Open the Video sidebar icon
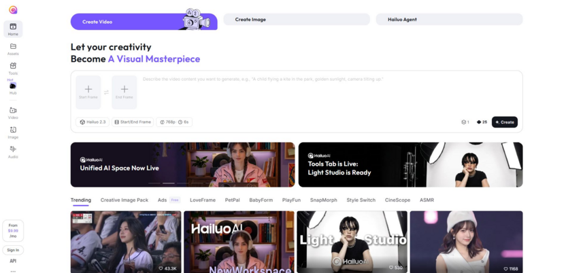 (x=13, y=110)
